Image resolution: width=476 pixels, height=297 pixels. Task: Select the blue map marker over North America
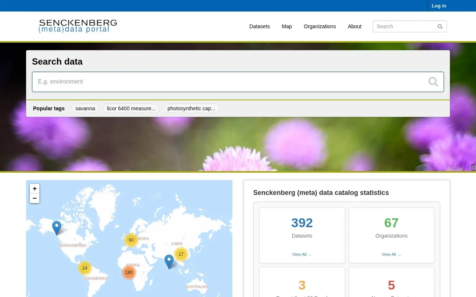(57, 228)
